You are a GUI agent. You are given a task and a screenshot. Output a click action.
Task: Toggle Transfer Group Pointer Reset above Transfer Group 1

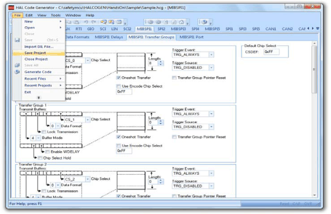coord(174,78)
